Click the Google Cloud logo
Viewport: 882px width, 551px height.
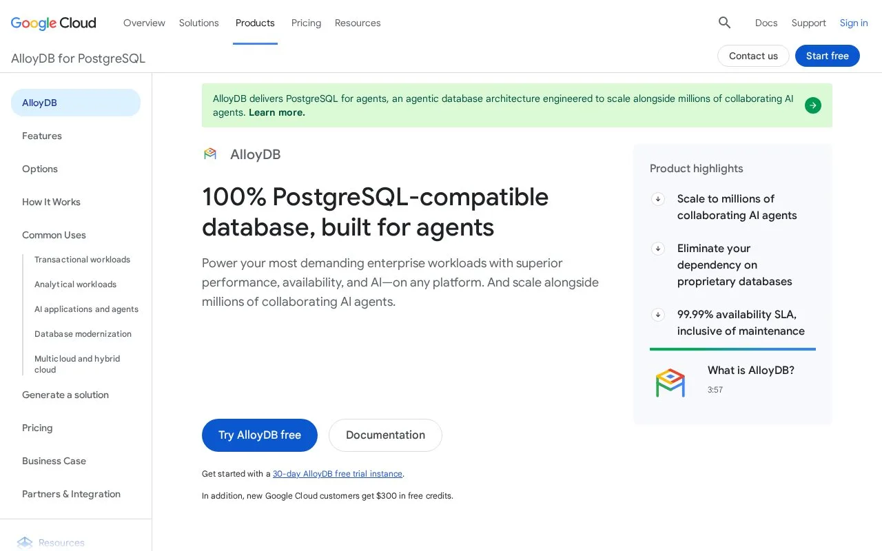(53, 23)
